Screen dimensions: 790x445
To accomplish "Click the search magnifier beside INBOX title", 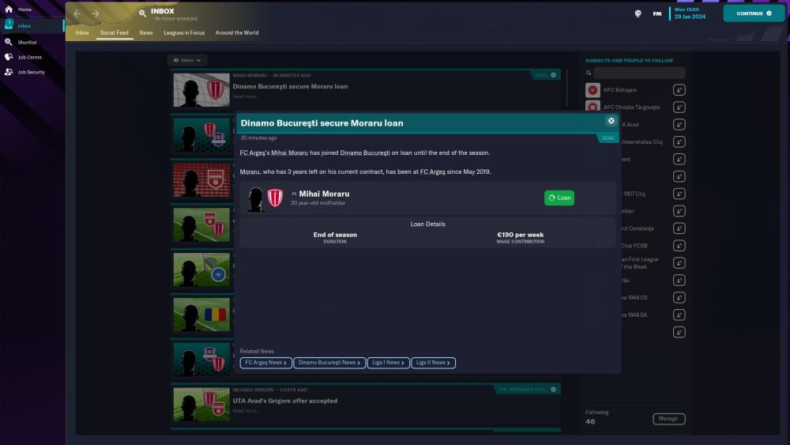I will [142, 13].
